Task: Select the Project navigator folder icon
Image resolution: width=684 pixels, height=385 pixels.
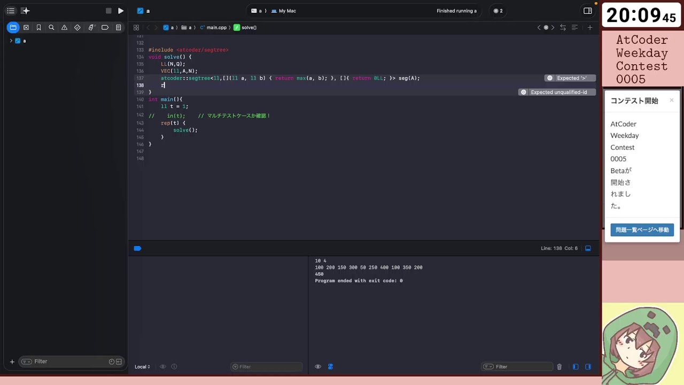Action: click(x=13, y=27)
